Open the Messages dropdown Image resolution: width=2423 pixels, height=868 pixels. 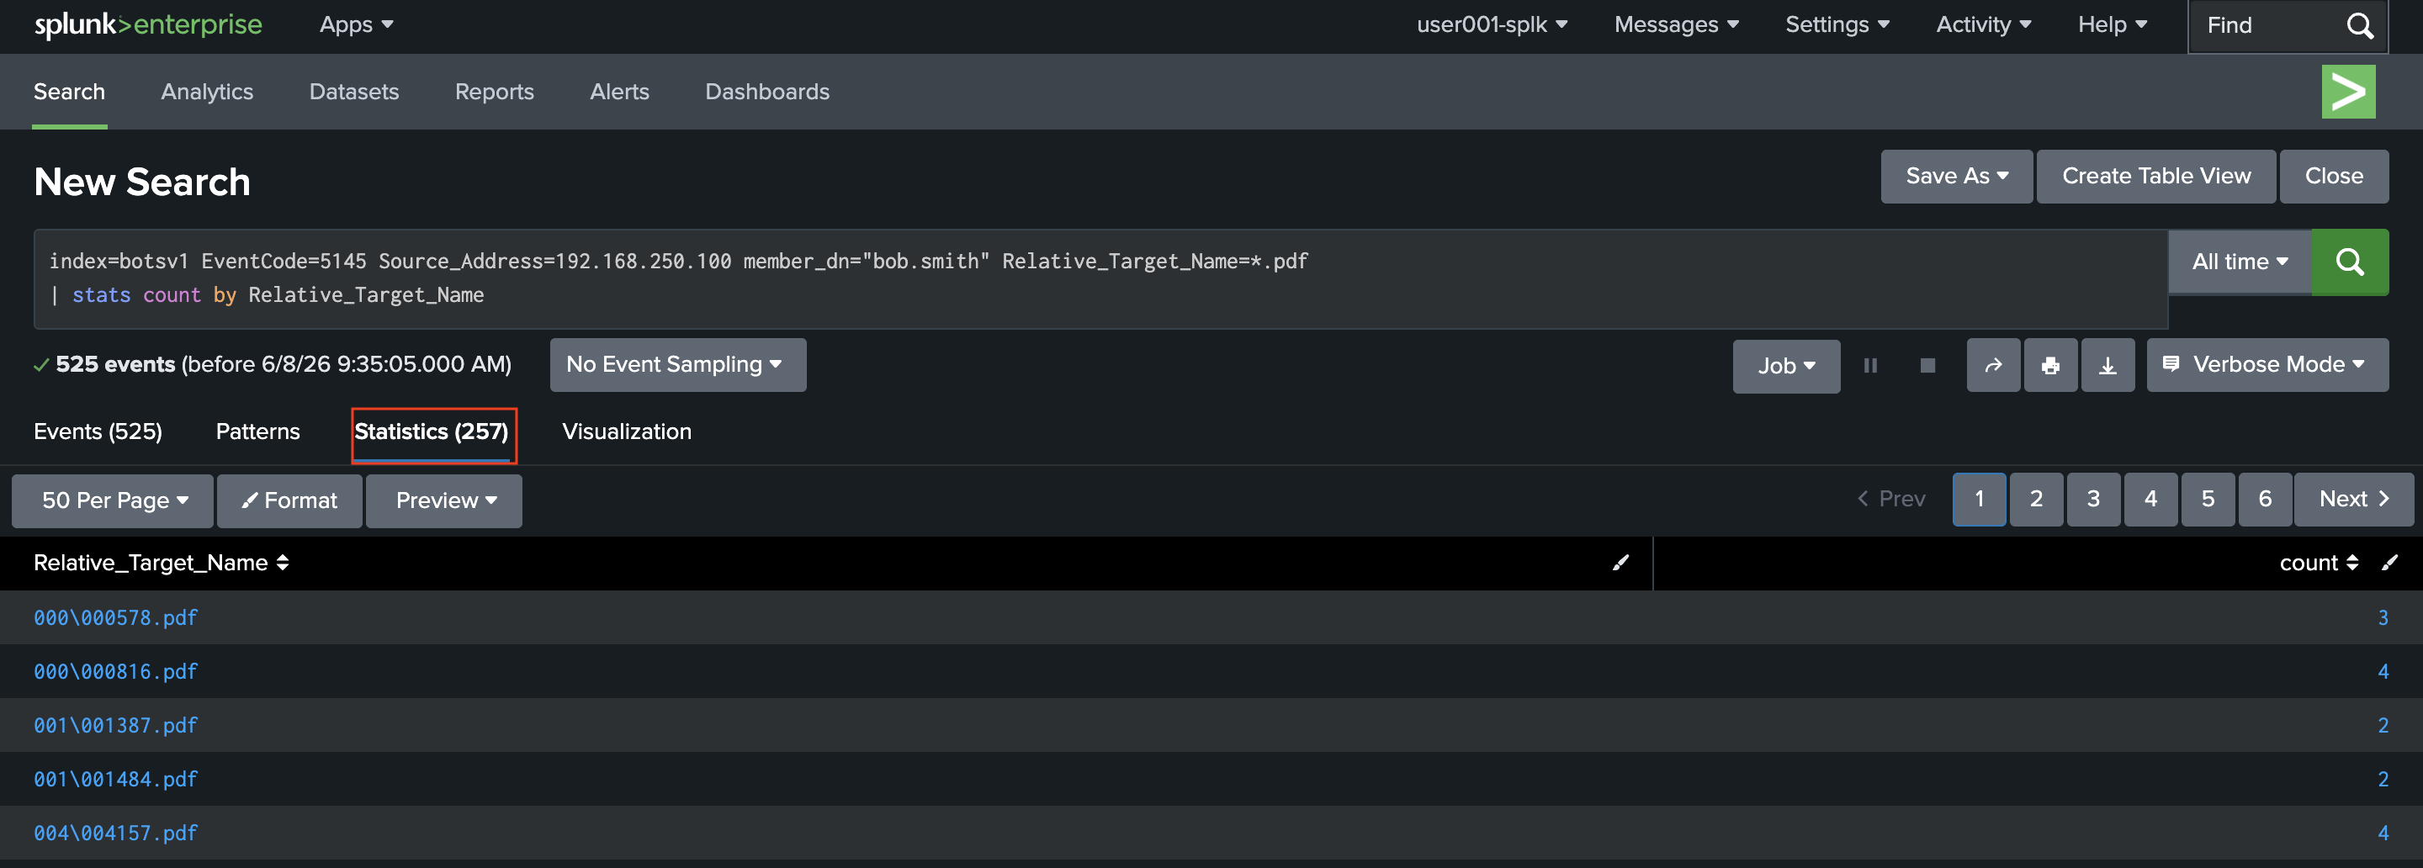tap(1676, 25)
